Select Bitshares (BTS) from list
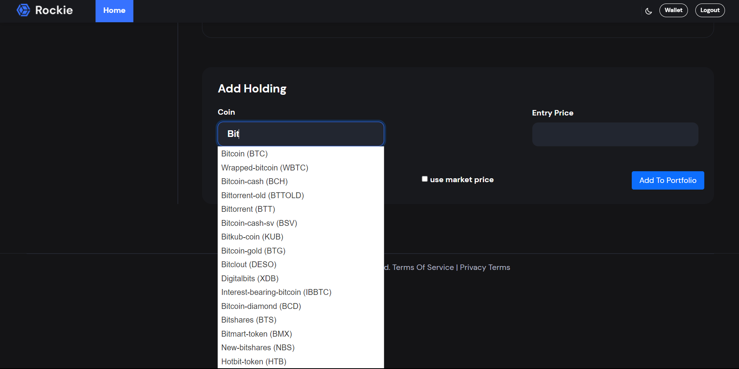 (301, 320)
